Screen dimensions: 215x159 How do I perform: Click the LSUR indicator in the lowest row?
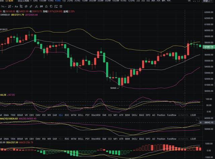[193, 139]
